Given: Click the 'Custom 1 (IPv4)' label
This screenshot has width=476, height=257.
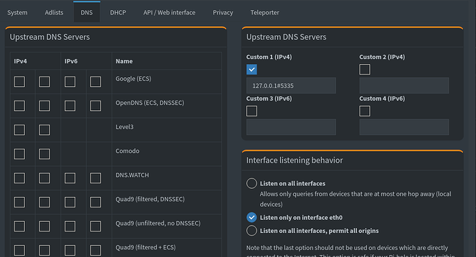Looking at the screenshot, I should click(269, 57).
